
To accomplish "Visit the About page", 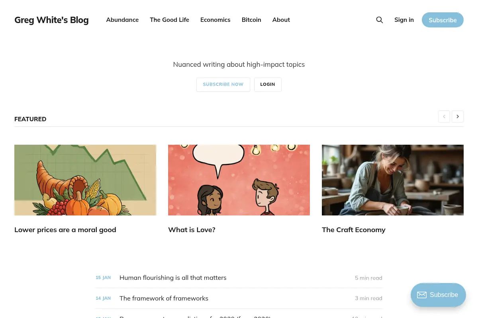I will 281,20.
